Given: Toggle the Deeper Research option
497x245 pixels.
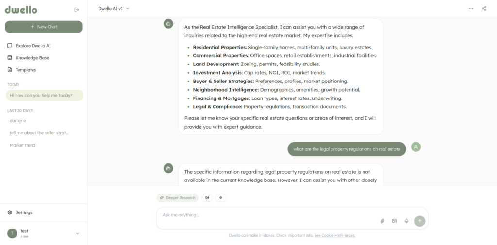Looking at the screenshot, I should point(178,198).
